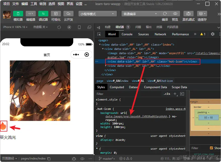The height and width of the screenshot is (162, 221).
Task: Click the mini program capsule menu dots
Action: (76, 55)
